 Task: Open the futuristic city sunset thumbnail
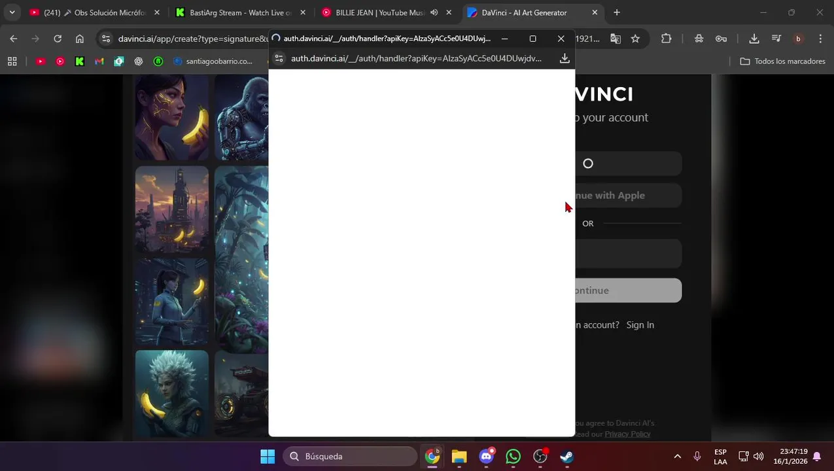click(x=172, y=209)
